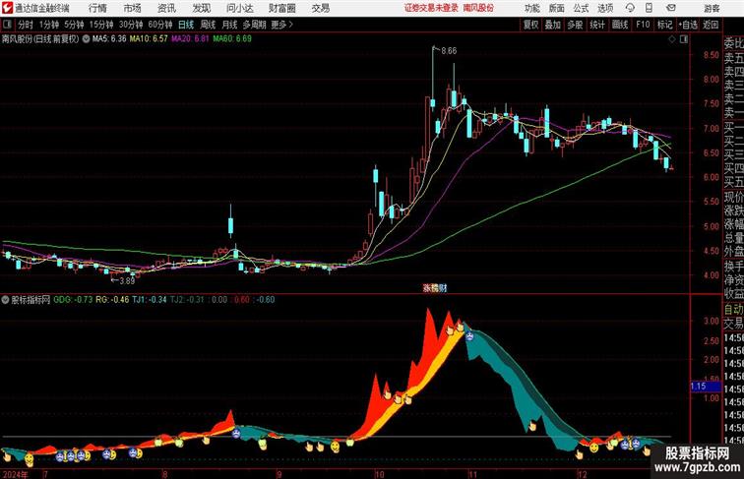Click the 标记 mark button

pos(664,25)
